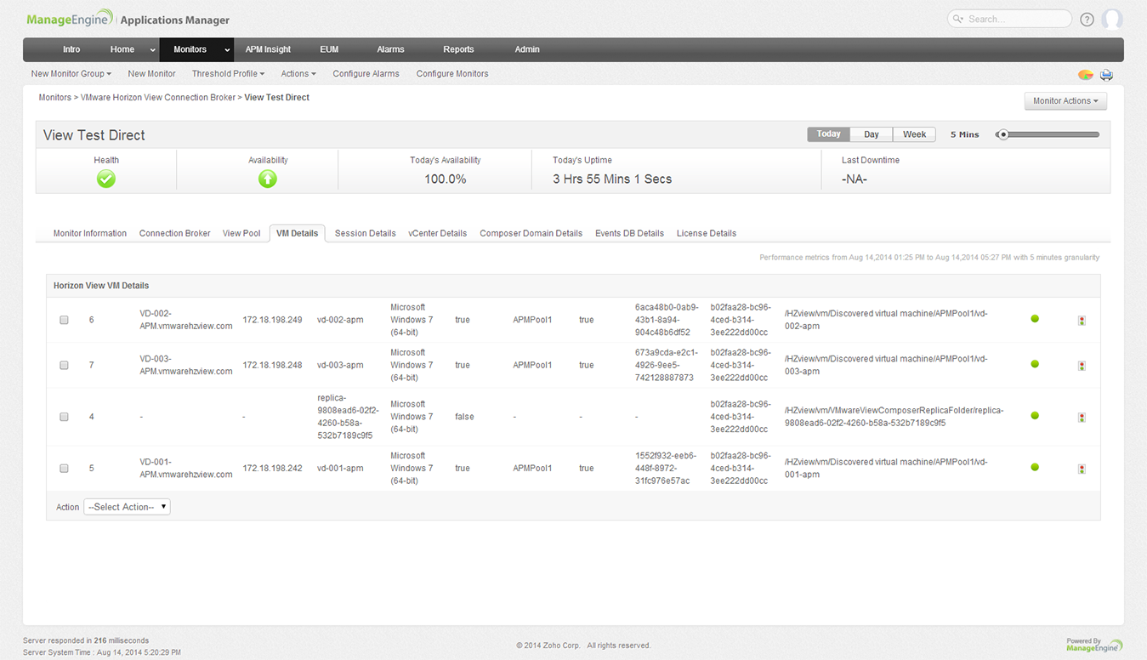Image resolution: width=1147 pixels, height=660 pixels.
Task: Click the green status dot for vd-001-apm
Action: [1035, 467]
